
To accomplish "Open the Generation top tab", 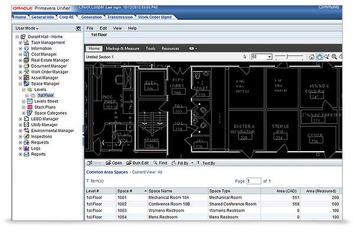I will [91, 17].
